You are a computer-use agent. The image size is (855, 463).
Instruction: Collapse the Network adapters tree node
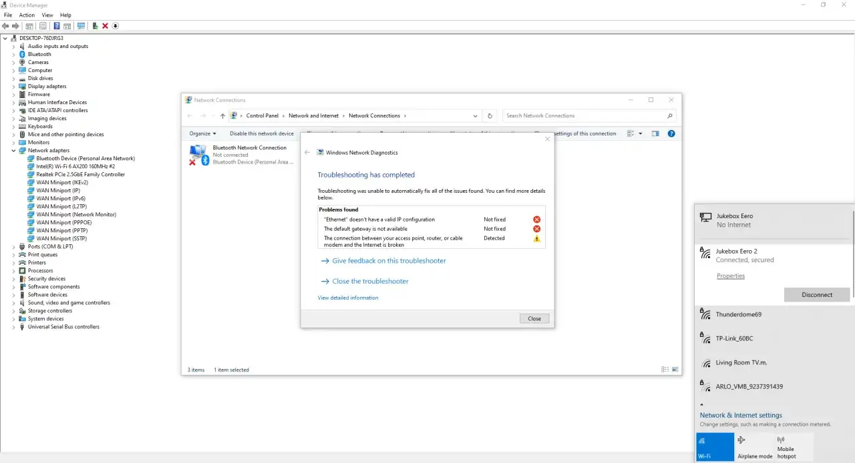pos(13,151)
